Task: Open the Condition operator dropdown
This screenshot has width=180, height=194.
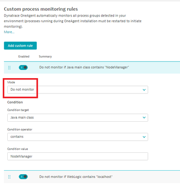Action: [77, 137]
